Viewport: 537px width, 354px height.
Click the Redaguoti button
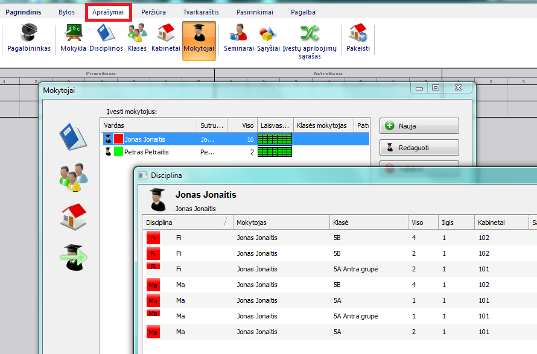coord(419,148)
